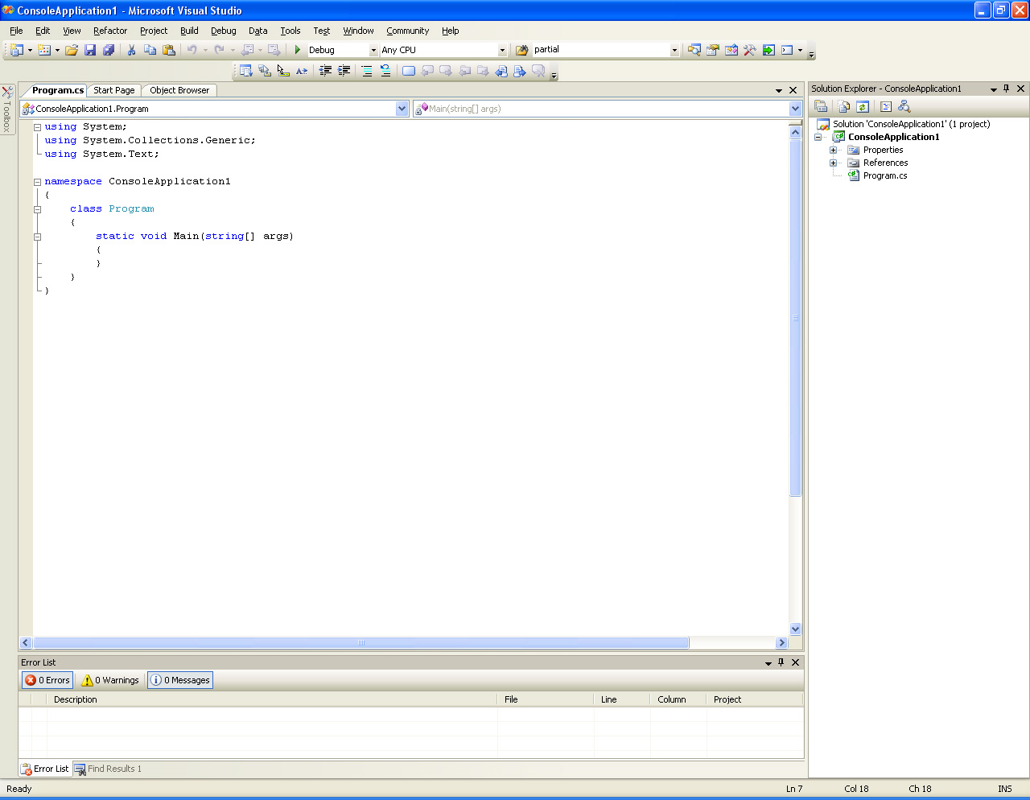Screen dimensions: 1030x800
Task: Open the Refactor menu
Action: point(110,31)
